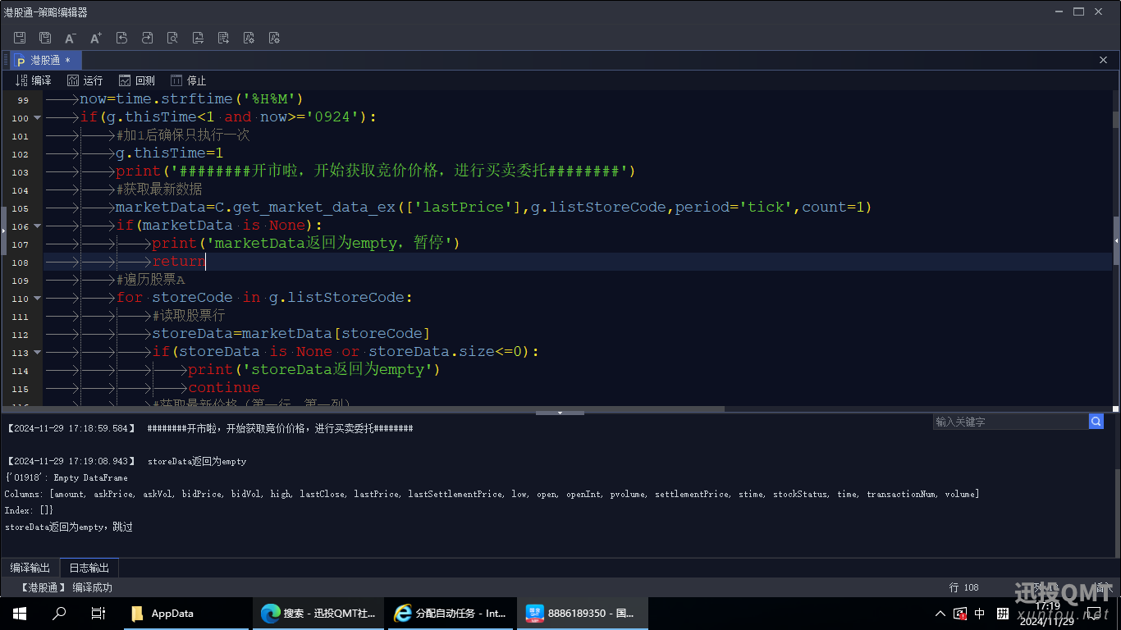Click the 'storeData返回为empty, 跳过' log line
Viewport: 1121px width, 630px height.
(x=69, y=527)
